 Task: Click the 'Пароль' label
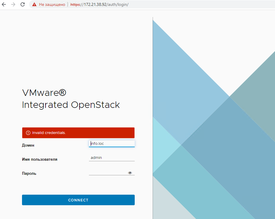[29, 174]
